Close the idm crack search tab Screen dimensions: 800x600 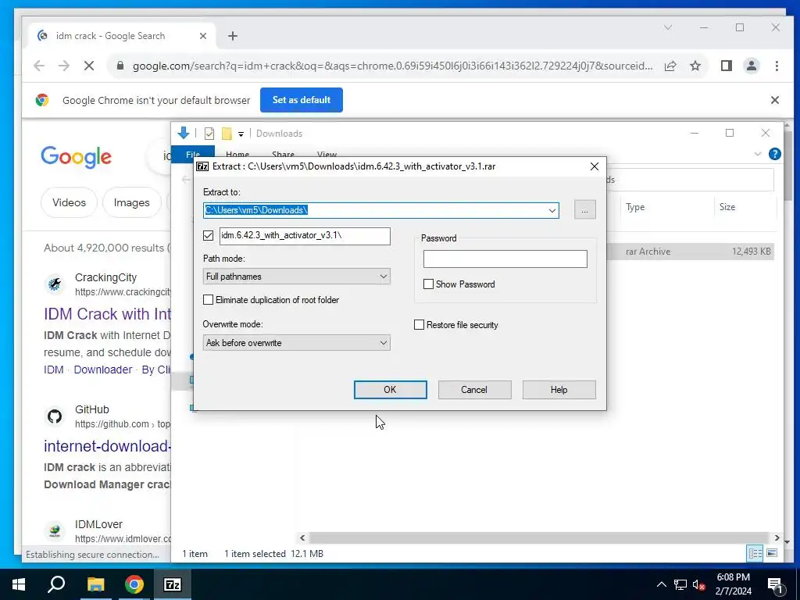[203, 36]
